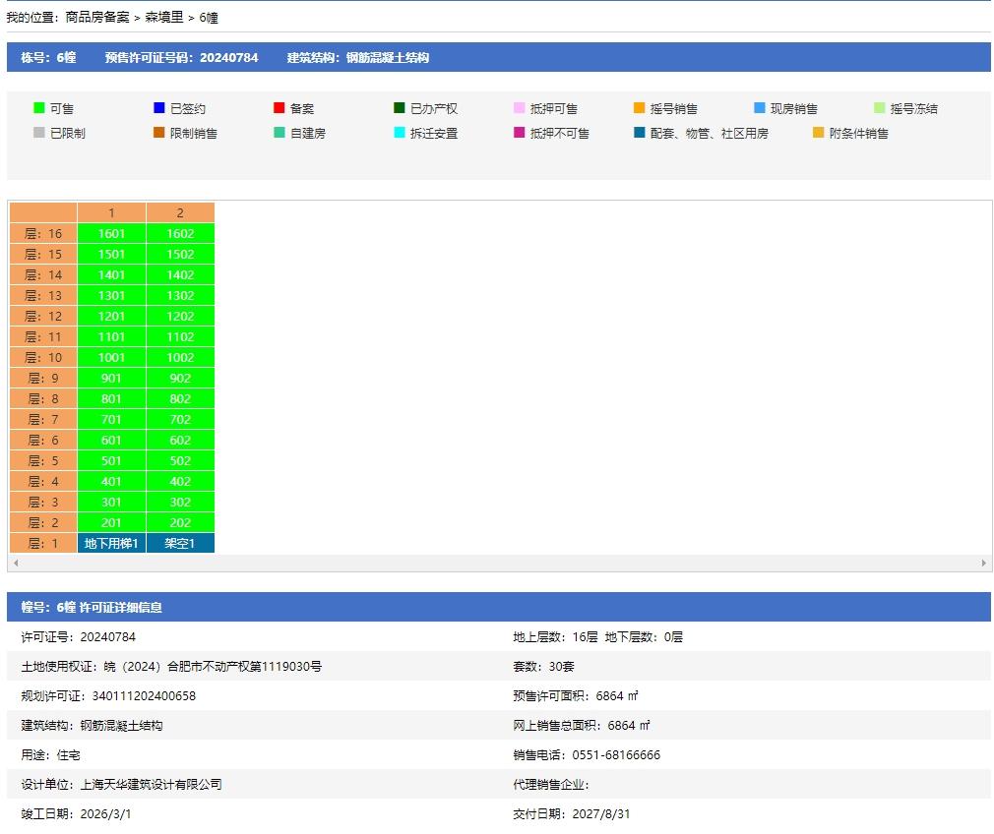This screenshot has height=834, width=994.
Task: Click the horizontal scrollbar track
Action: (x=500, y=563)
